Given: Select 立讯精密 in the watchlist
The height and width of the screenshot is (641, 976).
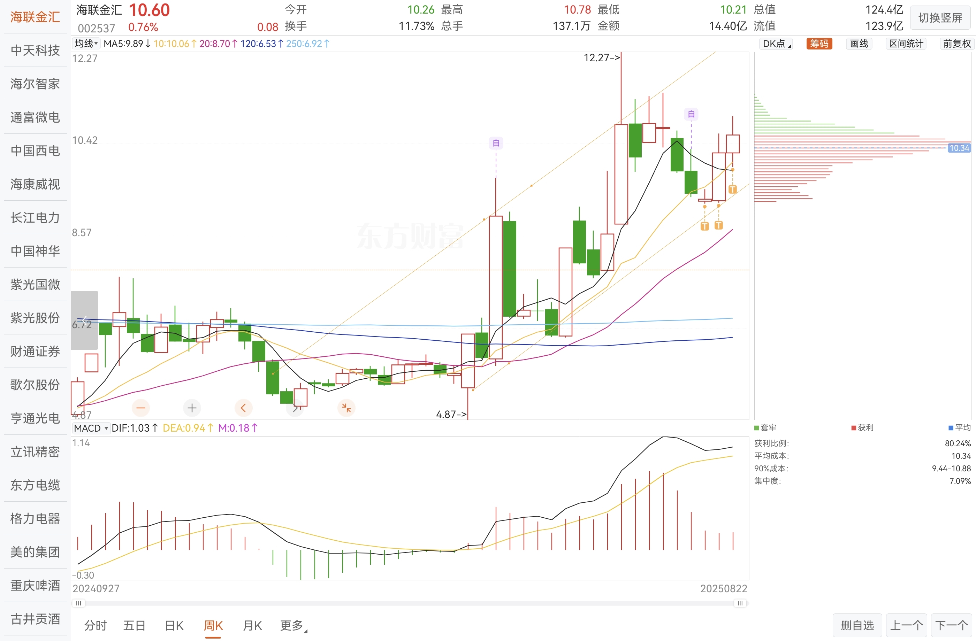Looking at the screenshot, I should (35, 451).
